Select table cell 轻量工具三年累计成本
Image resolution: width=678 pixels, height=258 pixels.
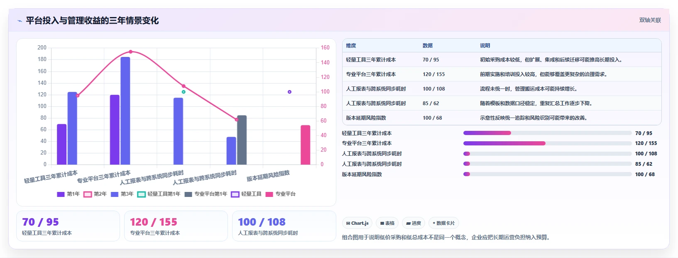[371, 60]
